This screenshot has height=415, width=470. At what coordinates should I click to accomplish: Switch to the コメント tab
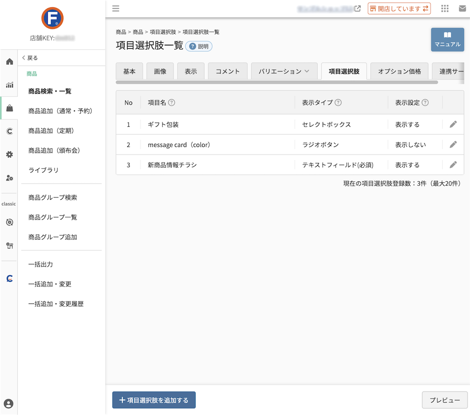(228, 71)
